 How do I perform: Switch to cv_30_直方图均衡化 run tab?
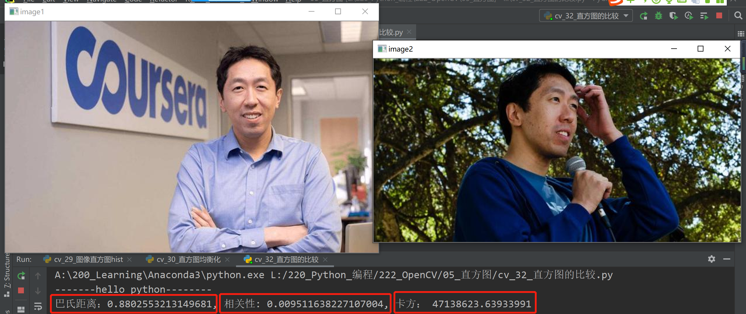coord(188,259)
